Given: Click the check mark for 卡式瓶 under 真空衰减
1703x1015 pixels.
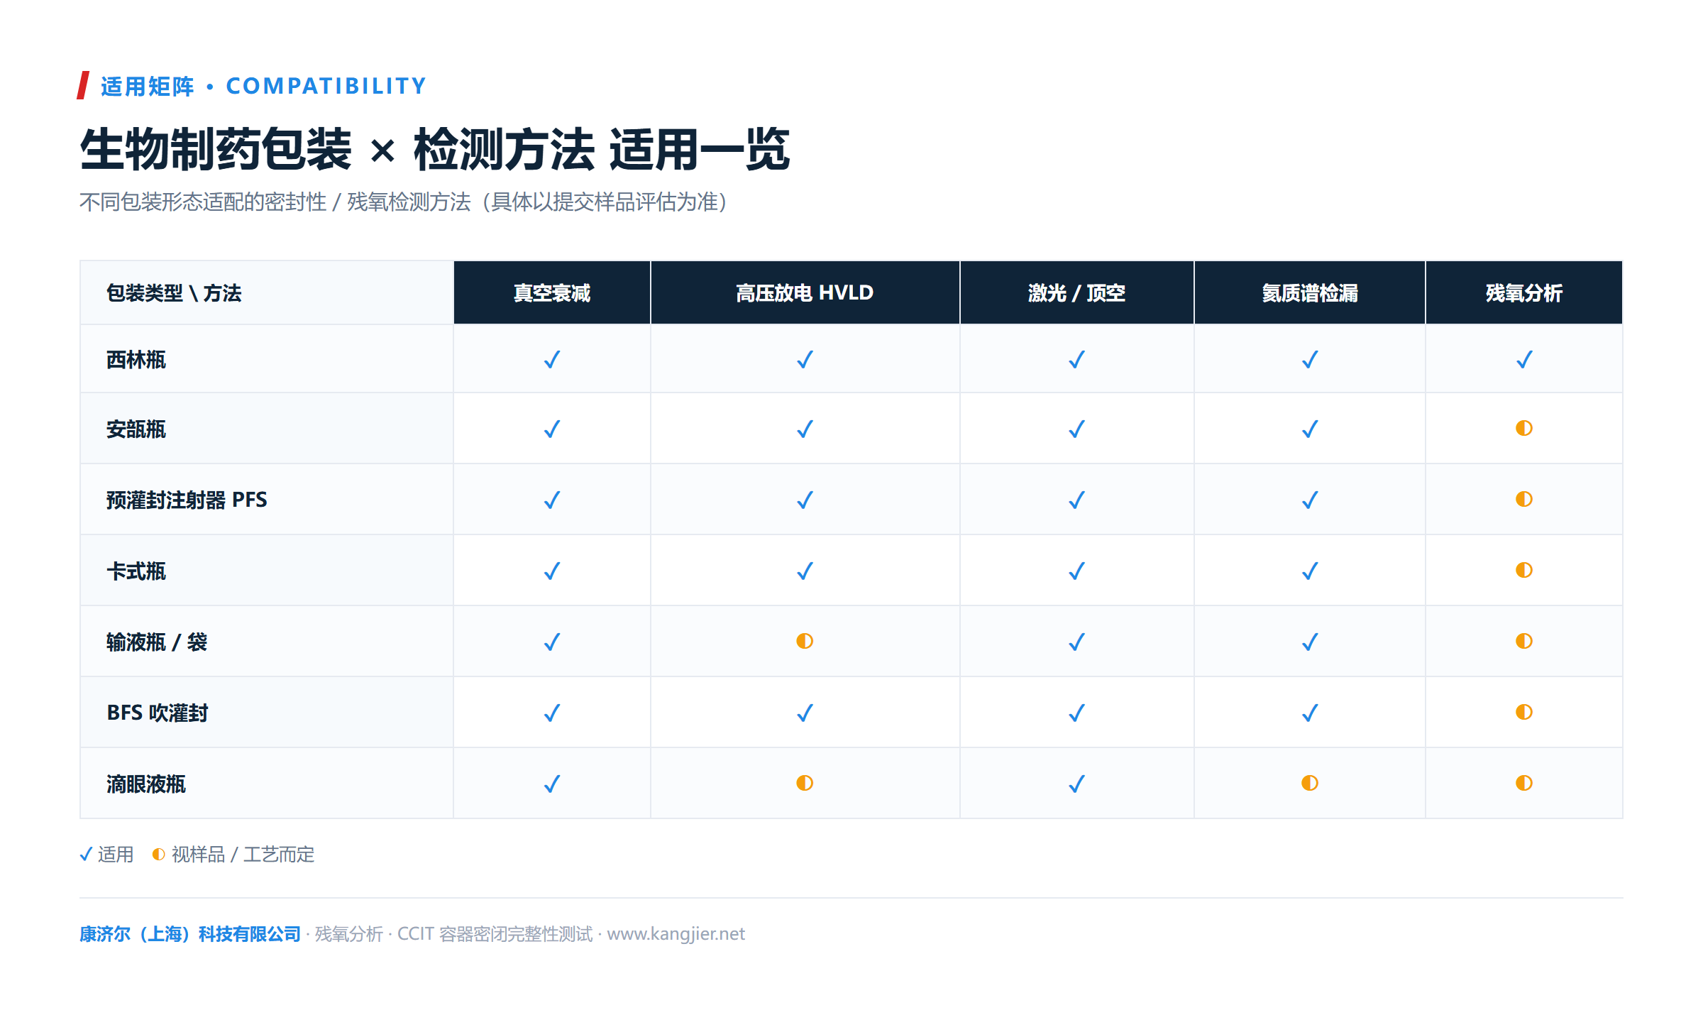Looking at the screenshot, I should coord(551,571).
